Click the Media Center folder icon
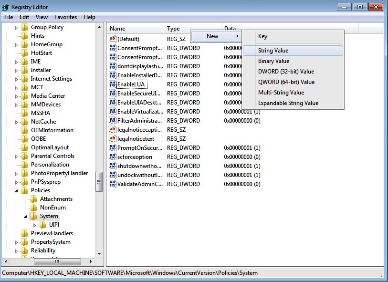Viewport: 388px width, 282px height. tap(24, 96)
